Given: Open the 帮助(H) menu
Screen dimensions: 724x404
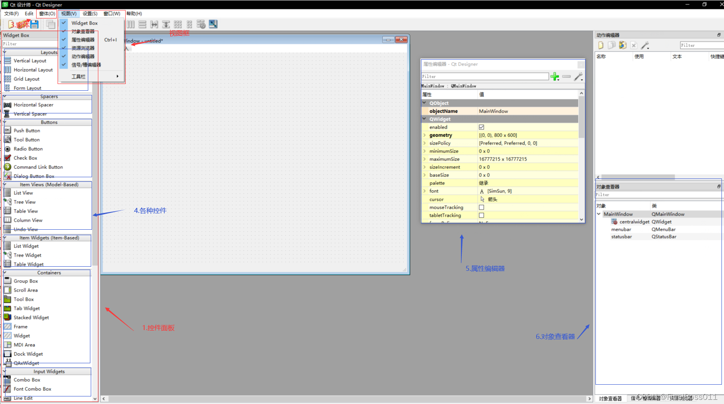Looking at the screenshot, I should click(x=134, y=14).
